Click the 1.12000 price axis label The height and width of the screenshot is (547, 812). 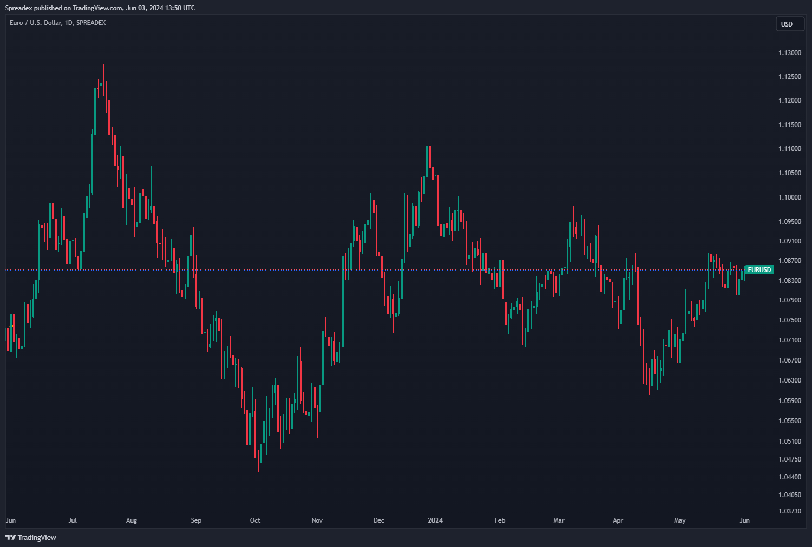[790, 101]
